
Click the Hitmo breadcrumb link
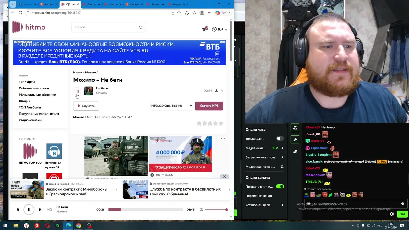[78, 73]
